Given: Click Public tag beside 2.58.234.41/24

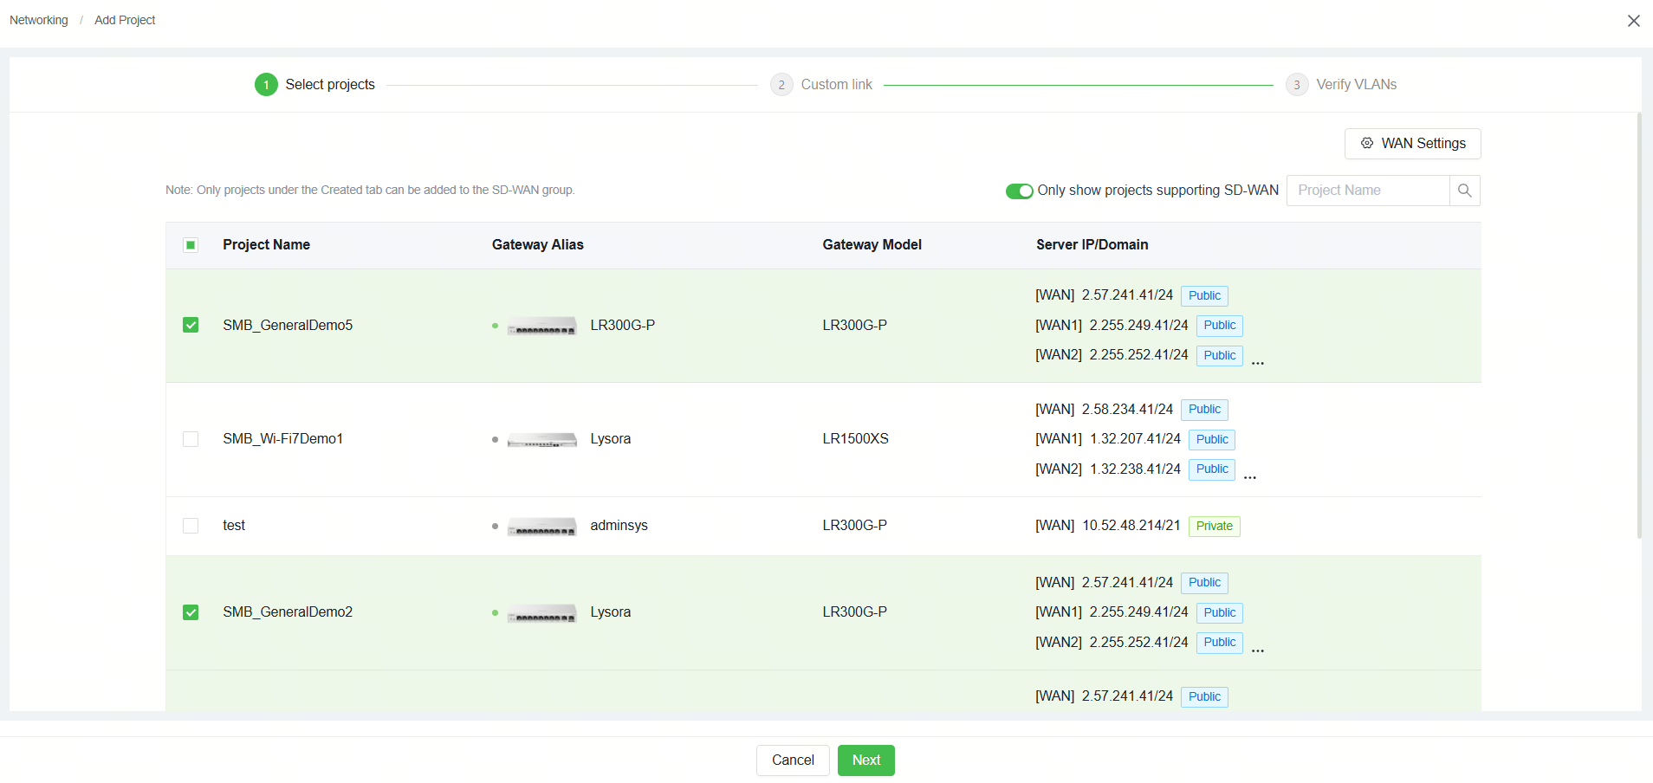Looking at the screenshot, I should [1204, 410].
